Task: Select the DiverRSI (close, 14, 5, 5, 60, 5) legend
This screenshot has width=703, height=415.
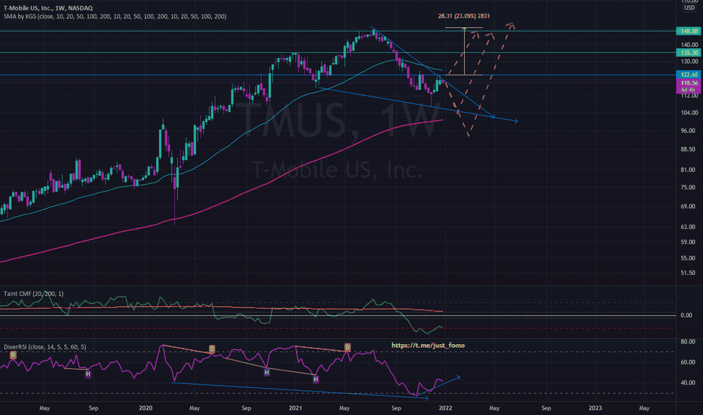Action: [45, 347]
